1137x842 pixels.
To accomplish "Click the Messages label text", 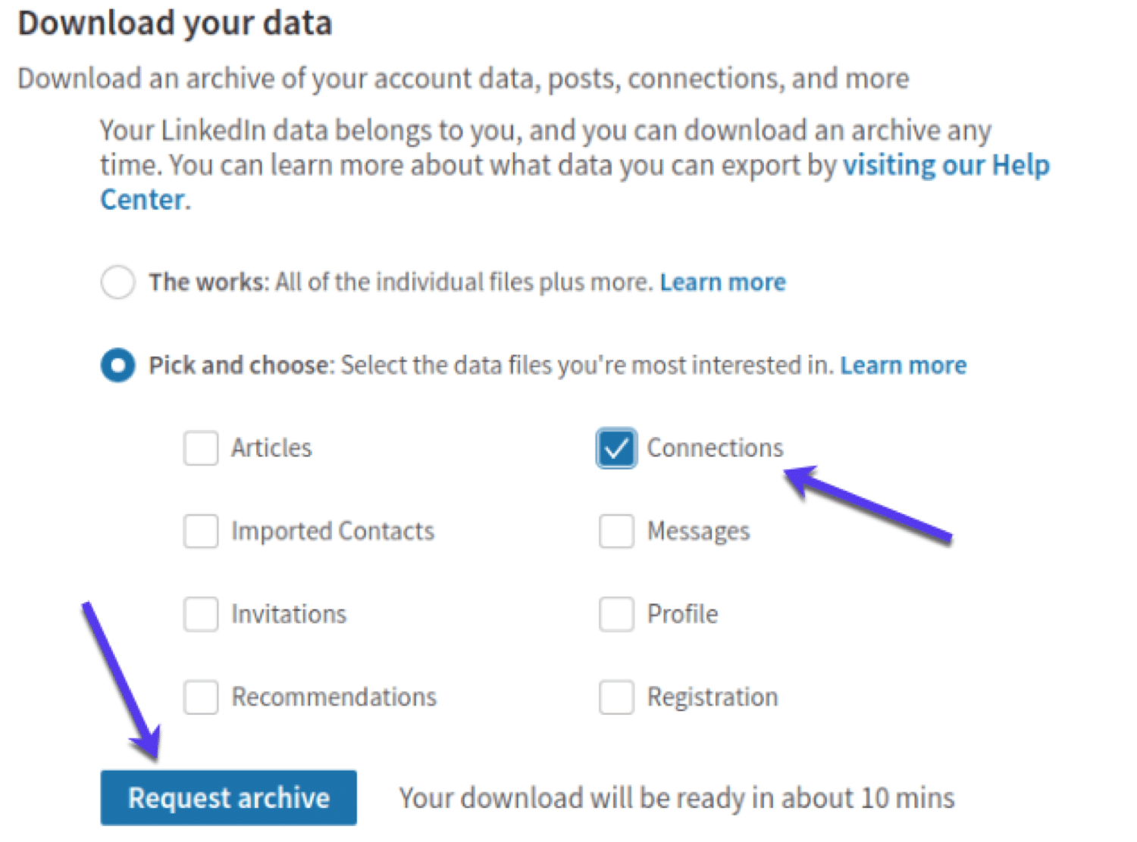I will pyautogui.click(x=698, y=531).
